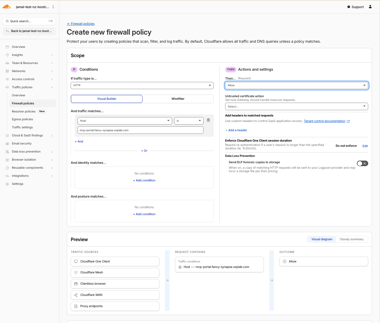The height and width of the screenshot is (323, 380).
Task: Click + Add a header
Action: [x=236, y=130]
